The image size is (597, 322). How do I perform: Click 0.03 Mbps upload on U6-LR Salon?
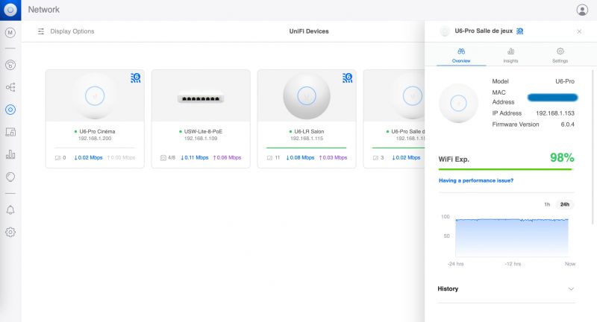pyautogui.click(x=333, y=157)
